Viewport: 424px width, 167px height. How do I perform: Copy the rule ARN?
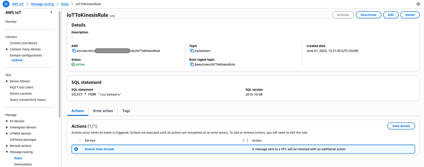point(74,51)
